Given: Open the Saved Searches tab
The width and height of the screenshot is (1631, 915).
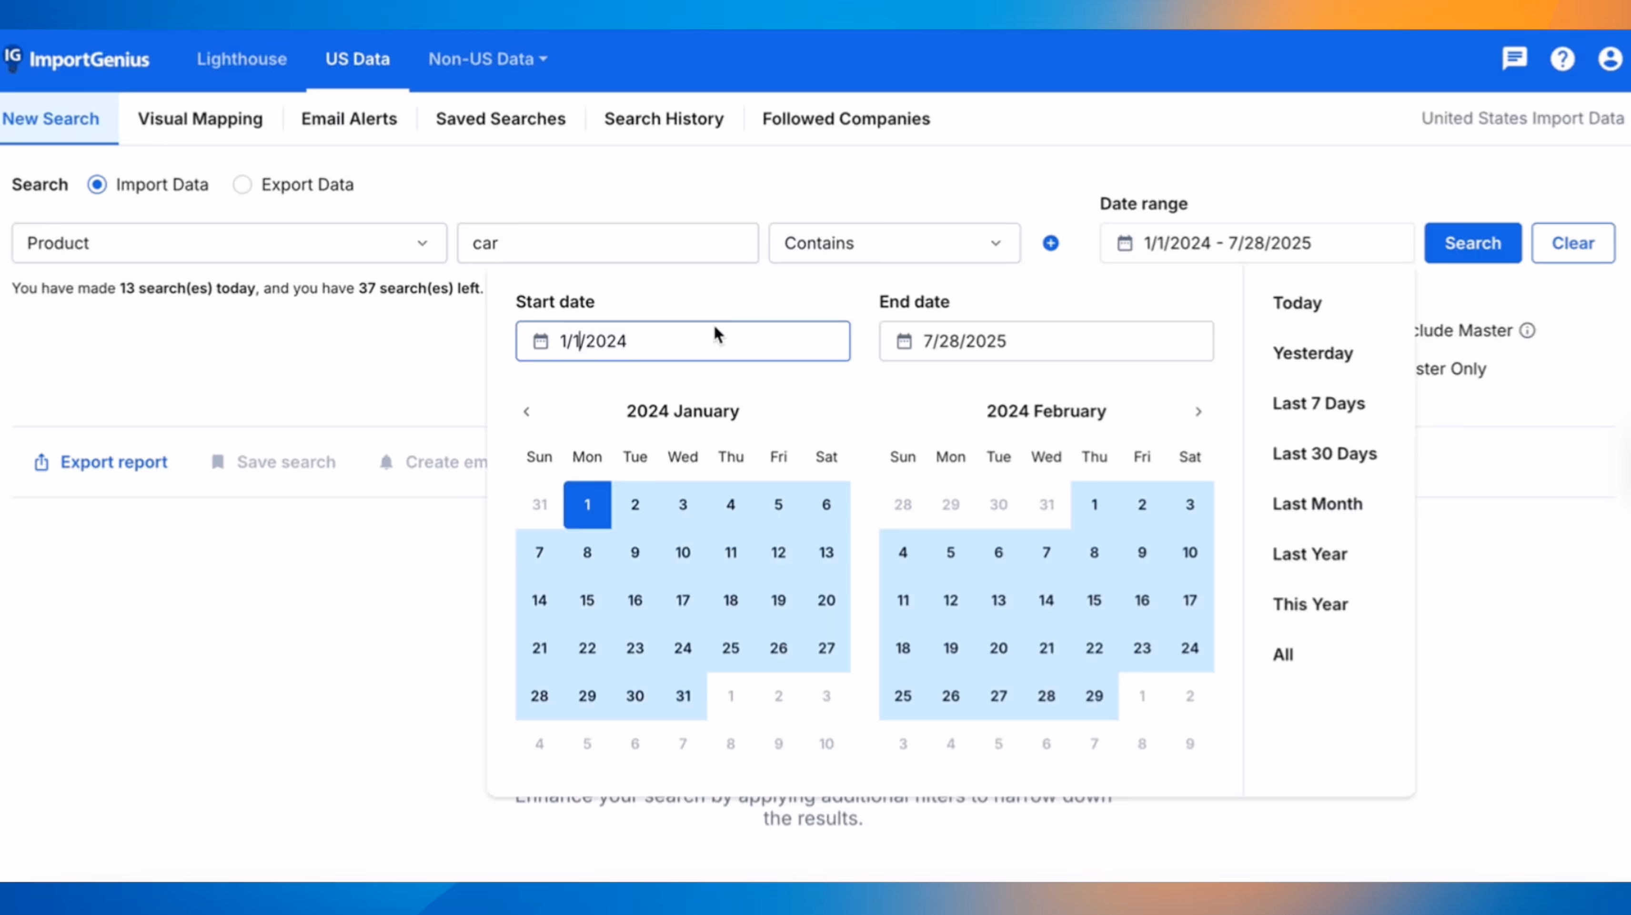Looking at the screenshot, I should tap(500, 119).
